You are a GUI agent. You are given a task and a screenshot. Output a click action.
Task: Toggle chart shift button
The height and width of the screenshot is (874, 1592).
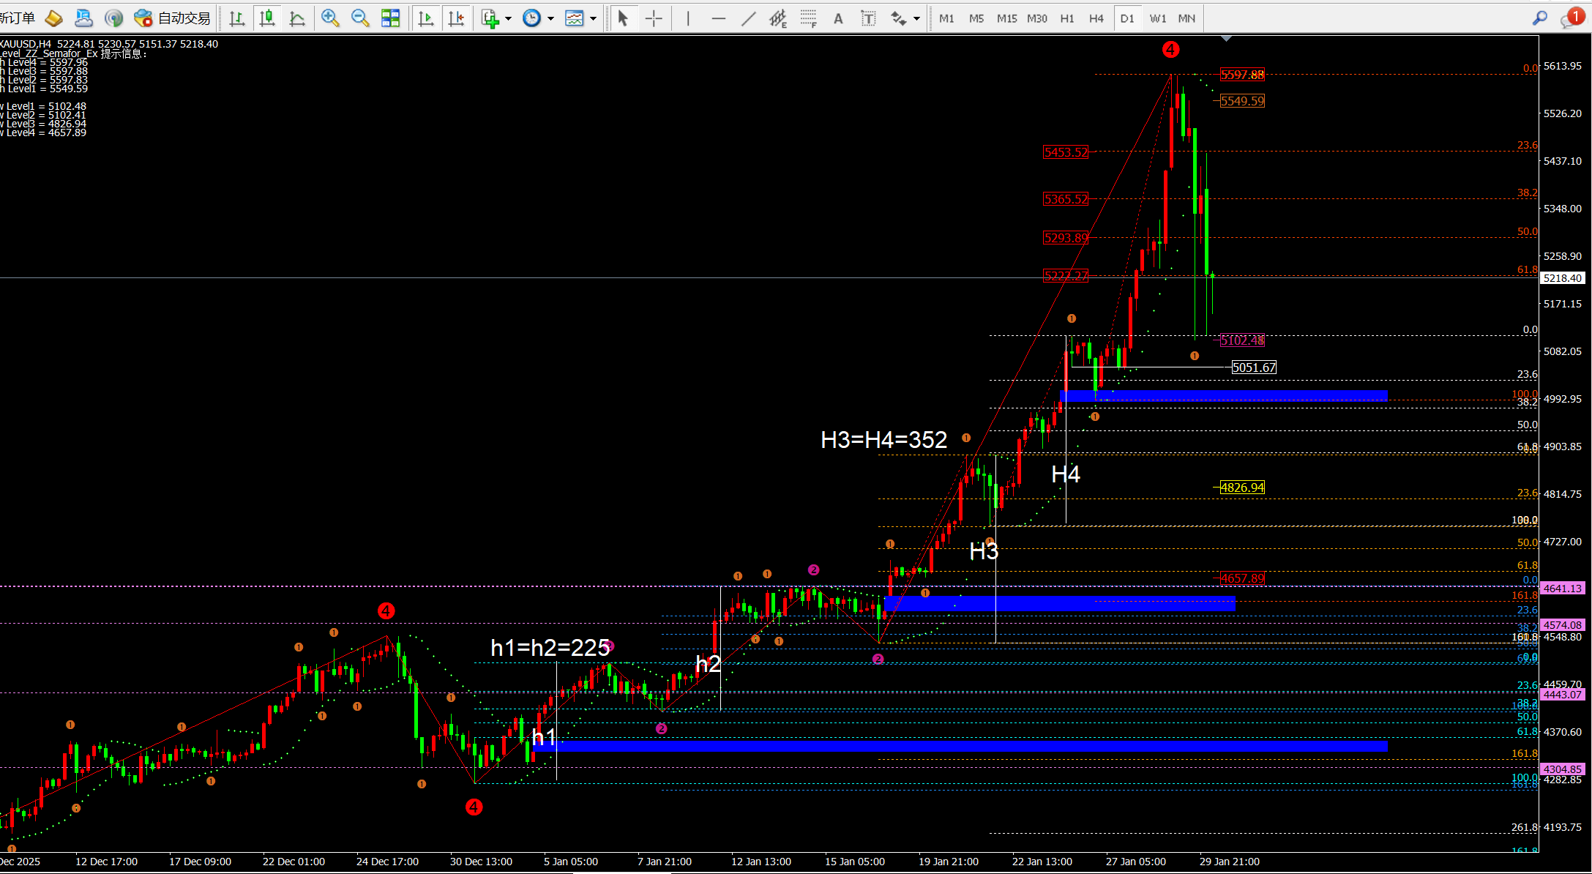[456, 18]
